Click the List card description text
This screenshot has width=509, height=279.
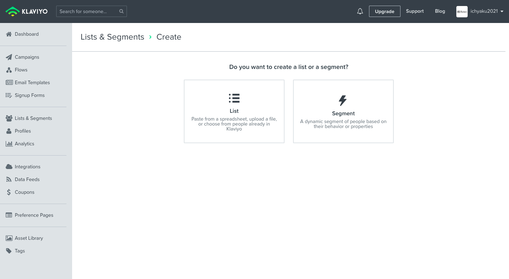tap(234, 124)
